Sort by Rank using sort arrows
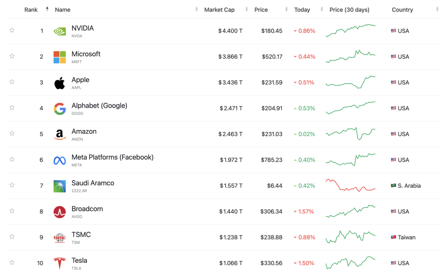Viewport: 447px width, 276px height. [47, 9]
